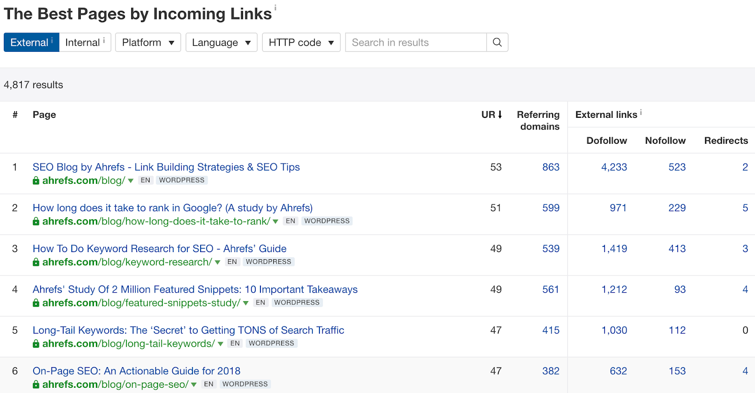
Task: Open SEO Blog by Ahrefs page title
Action: [x=166, y=167]
